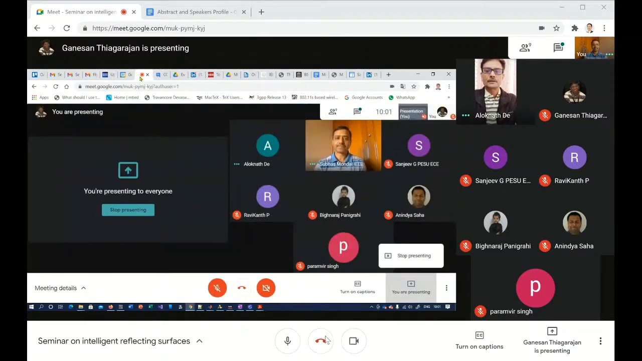Click the present-screen icon above "You're presenting to everyone"
This screenshot has width=642, height=361.
click(128, 170)
